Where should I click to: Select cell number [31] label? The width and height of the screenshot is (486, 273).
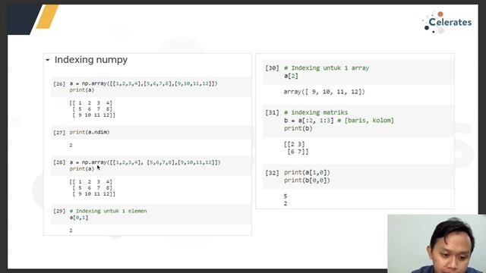[x=272, y=112]
